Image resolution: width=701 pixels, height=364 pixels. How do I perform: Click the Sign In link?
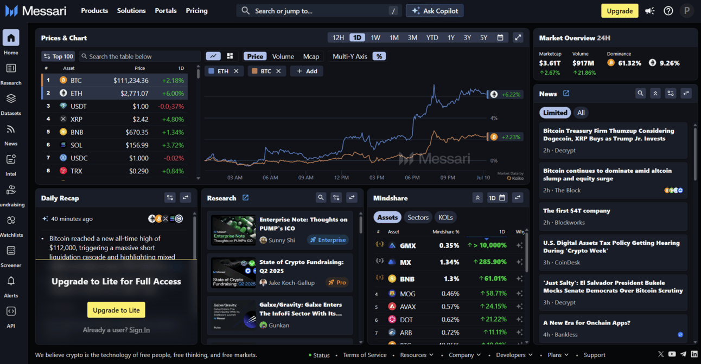(139, 330)
